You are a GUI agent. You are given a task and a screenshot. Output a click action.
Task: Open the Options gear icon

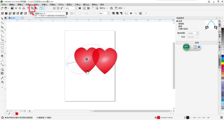(111, 8)
